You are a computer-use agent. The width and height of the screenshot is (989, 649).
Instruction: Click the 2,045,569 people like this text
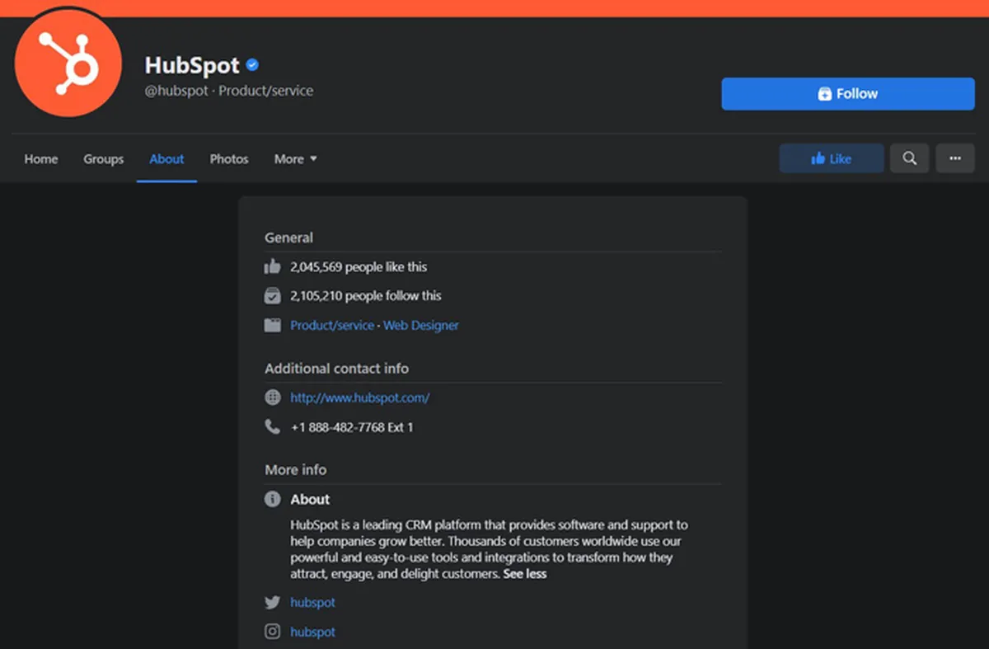point(359,267)
